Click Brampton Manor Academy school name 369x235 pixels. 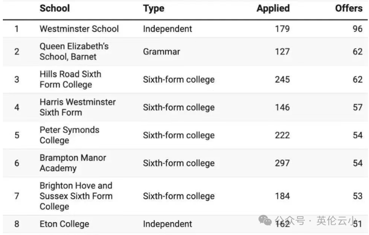[73, 163]
